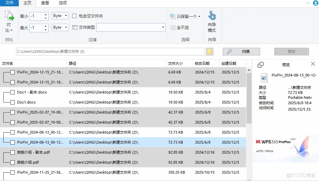
Task: Click Portable Netv type in preview
Action: (x=300, y=98)
